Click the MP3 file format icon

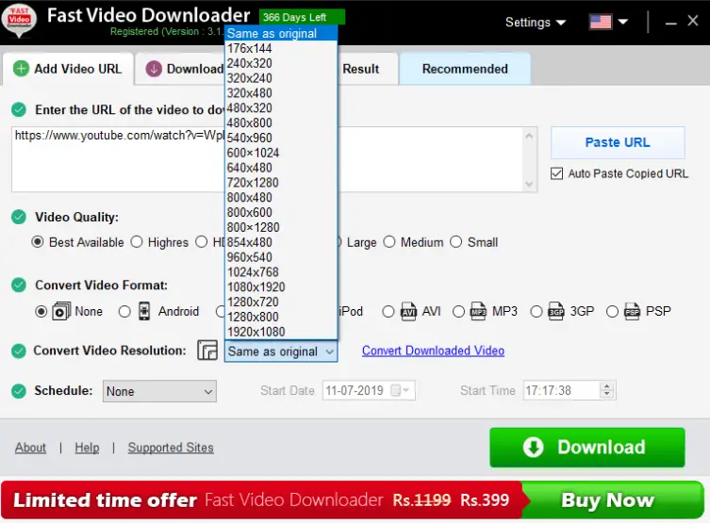[478, 311]
